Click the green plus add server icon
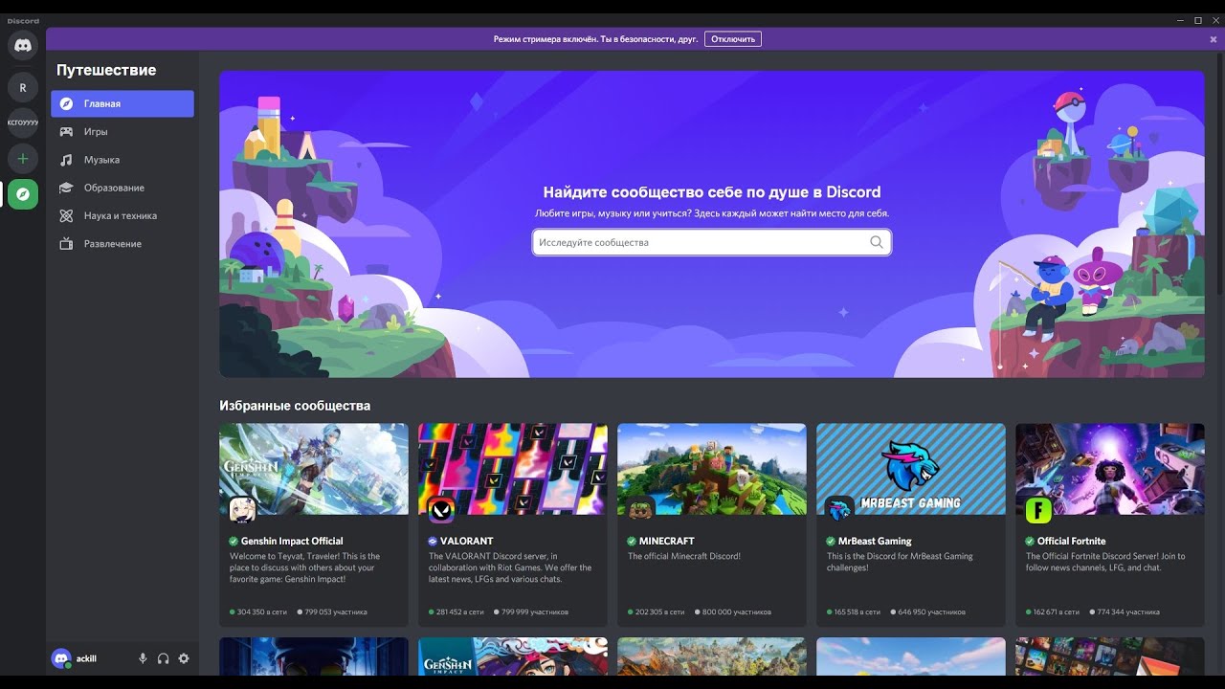Screen dimensions: 1225x689 tap(23, 158)
